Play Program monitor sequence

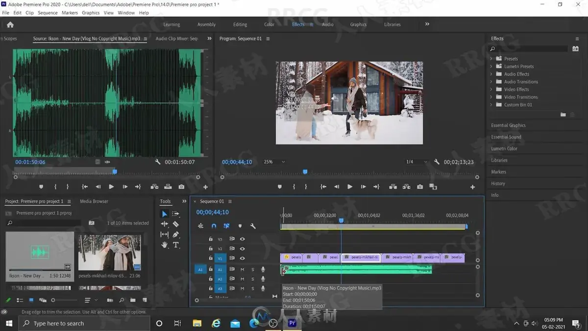(350, 187)
